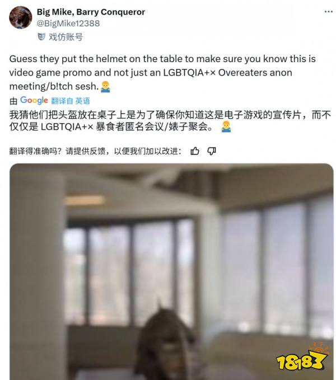Click the thumbs down translation feedback icon

(x=212, y=151)
